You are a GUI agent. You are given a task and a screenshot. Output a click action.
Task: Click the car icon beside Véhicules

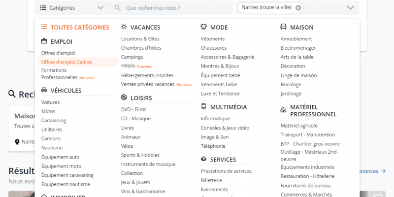(x=44, y=90)
